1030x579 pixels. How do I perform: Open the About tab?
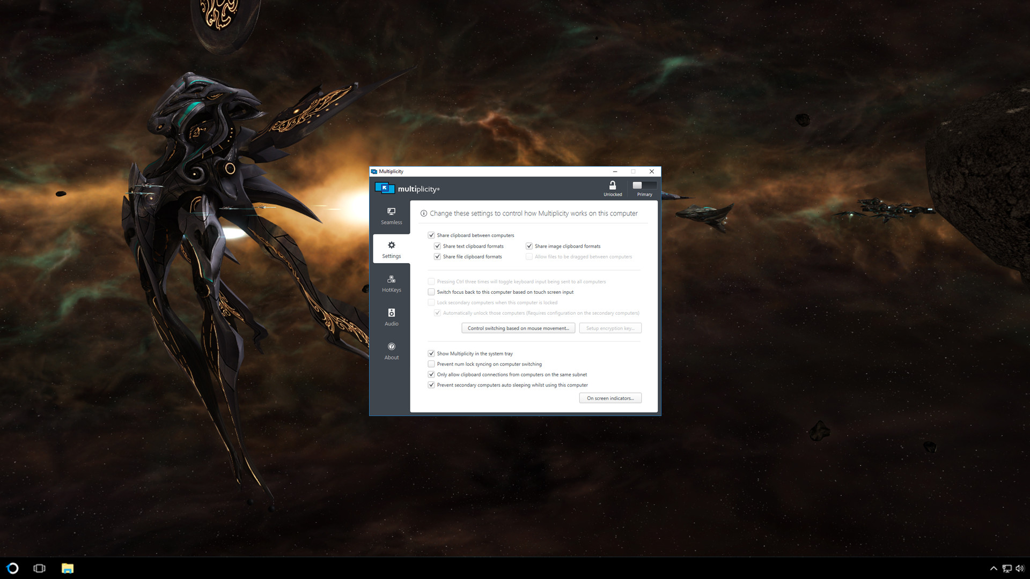pos(391,351)
